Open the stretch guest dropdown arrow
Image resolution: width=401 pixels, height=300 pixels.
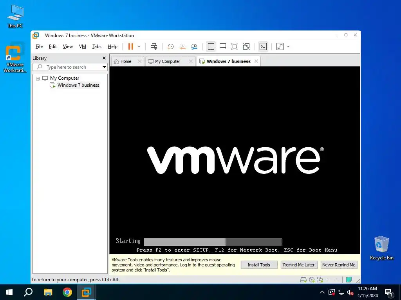coord(288,46)
